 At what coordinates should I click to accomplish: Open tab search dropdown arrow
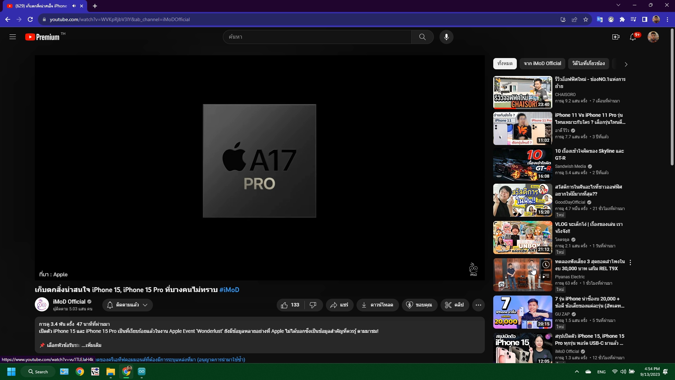tap(618, 5)
